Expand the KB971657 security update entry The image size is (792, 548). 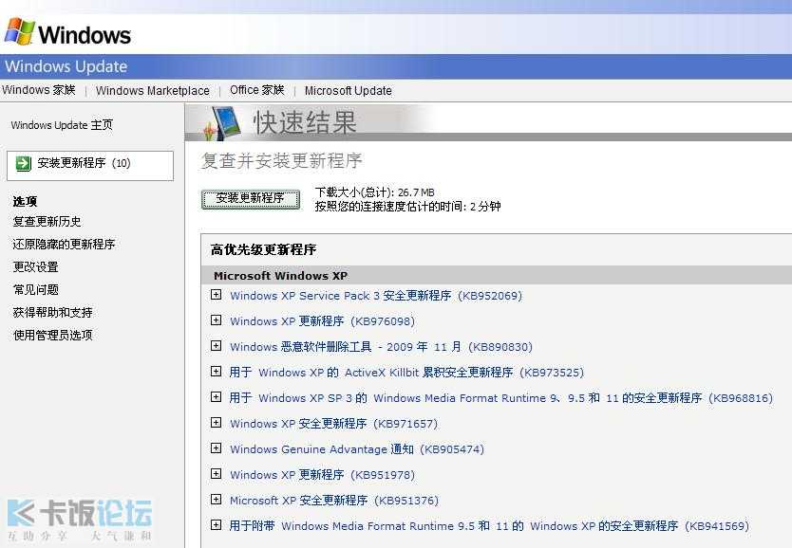click(217, 423)
